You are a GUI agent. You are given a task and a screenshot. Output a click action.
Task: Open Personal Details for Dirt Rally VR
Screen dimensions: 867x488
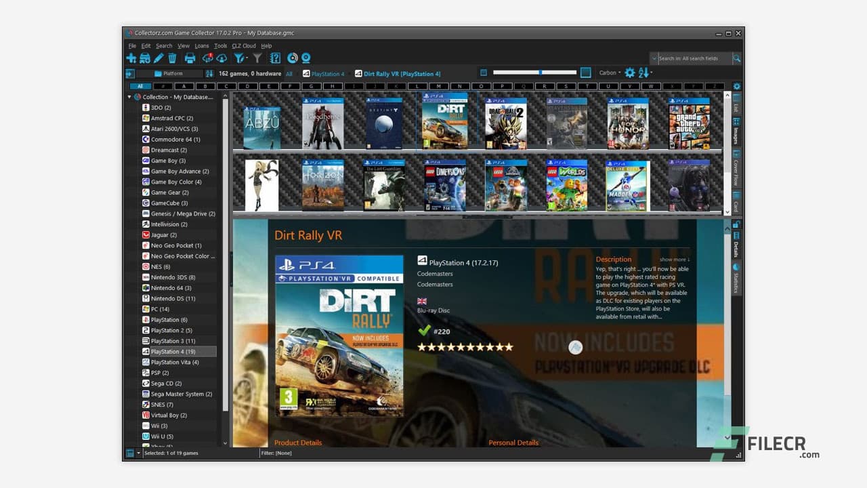tap(513, 442)
